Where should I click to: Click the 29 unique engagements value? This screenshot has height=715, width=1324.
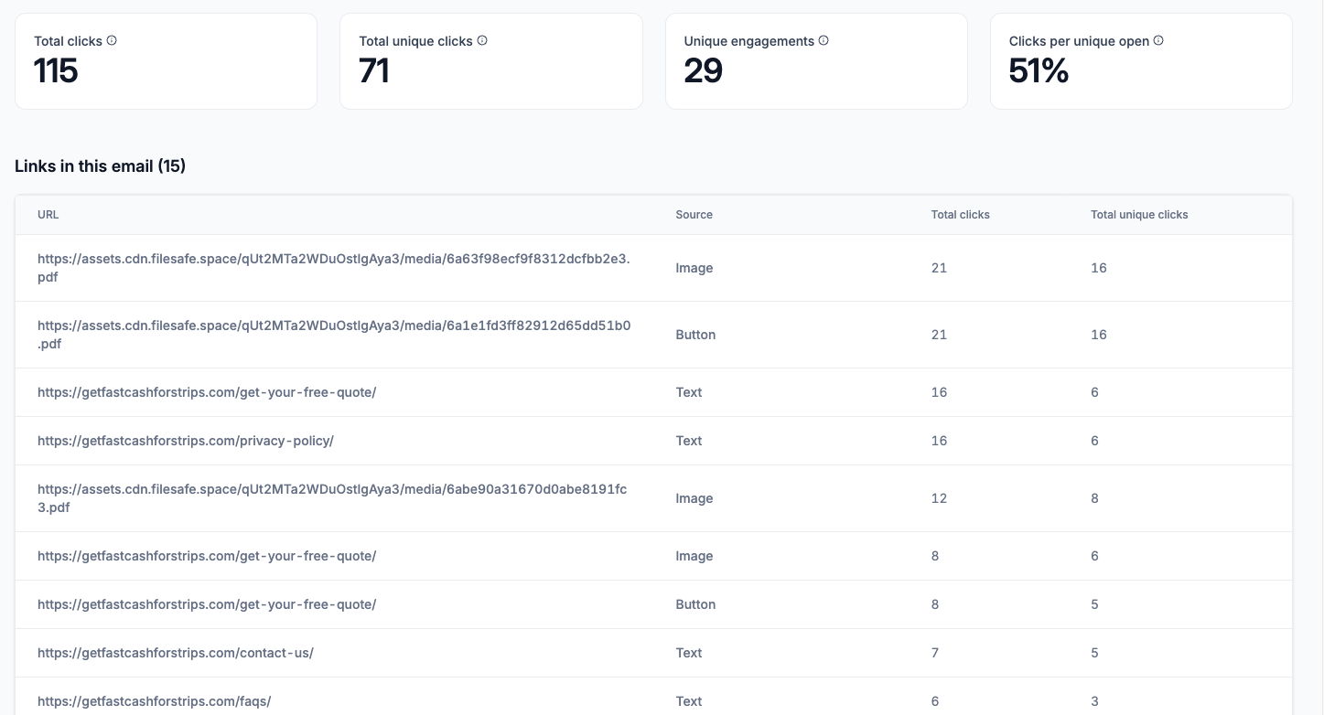click(704, 70)
